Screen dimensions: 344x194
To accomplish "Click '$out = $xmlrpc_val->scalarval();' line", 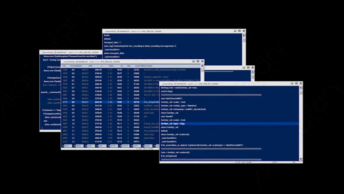I will coord(175,152).
